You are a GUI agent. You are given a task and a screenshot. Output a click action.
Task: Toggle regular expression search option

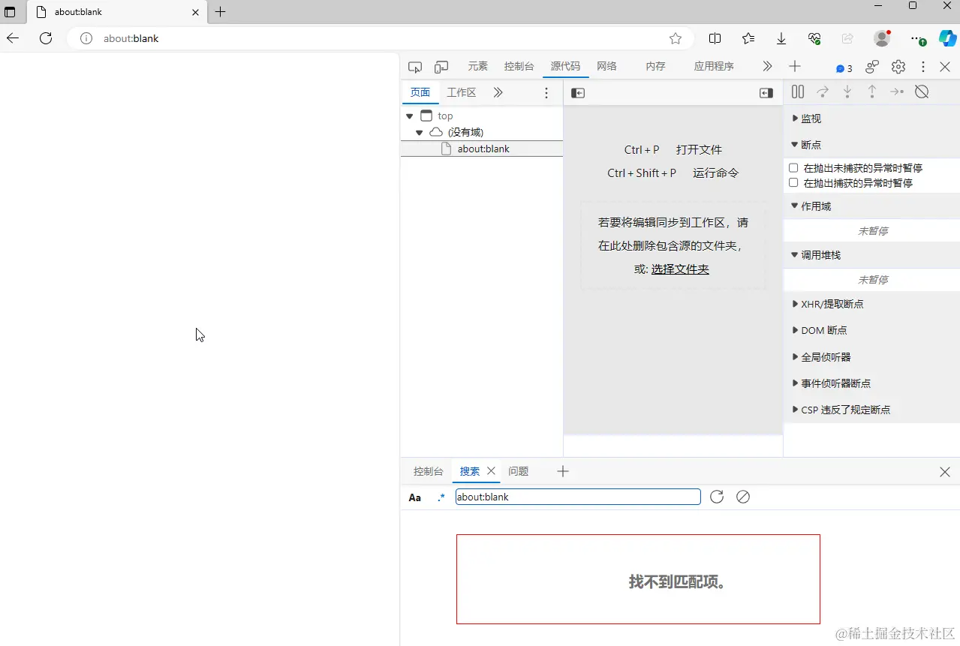click(441, 497)
